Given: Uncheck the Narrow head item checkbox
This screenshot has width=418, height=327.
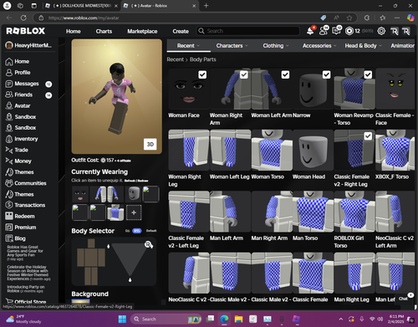Looking at the screenshot, I should (x=327, y=74).
